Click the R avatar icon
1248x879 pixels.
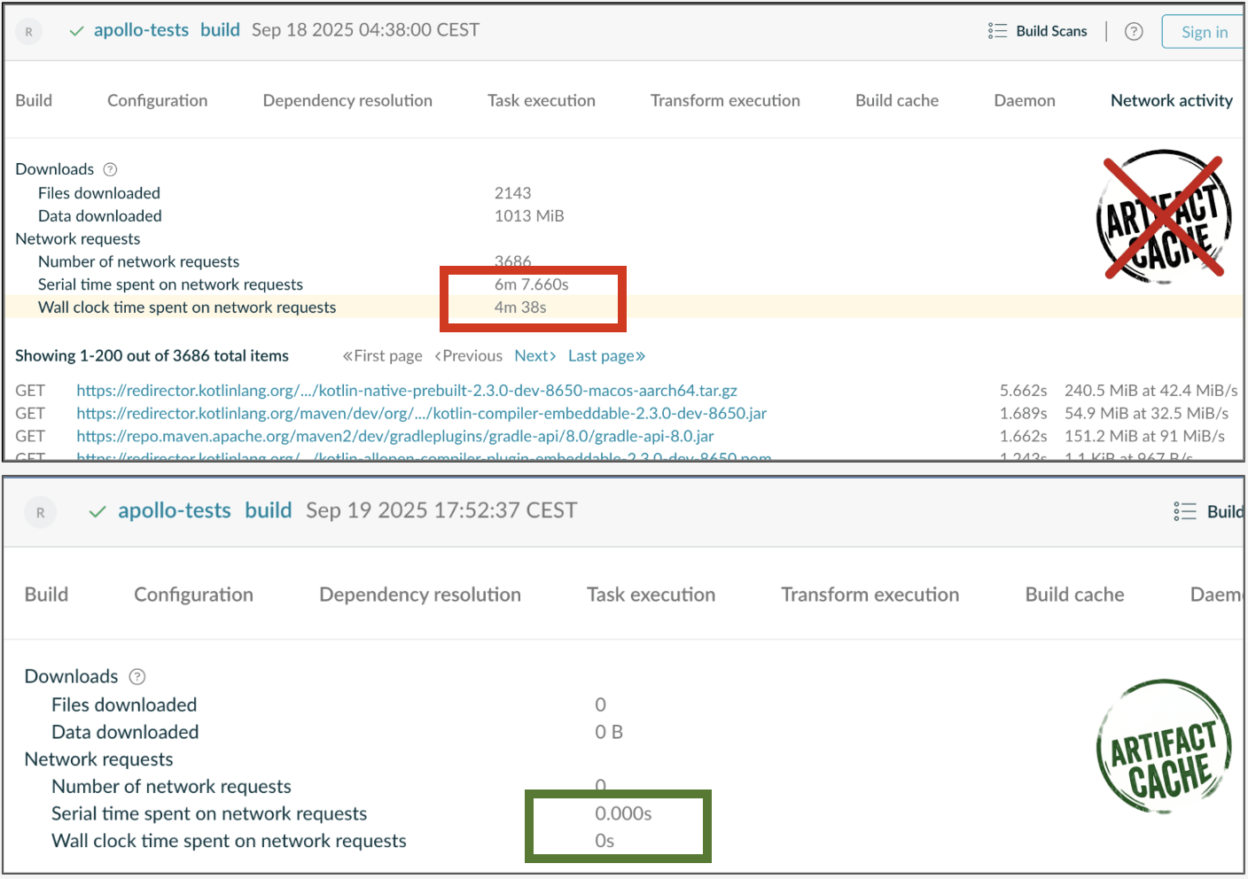(x=27, y=30)
